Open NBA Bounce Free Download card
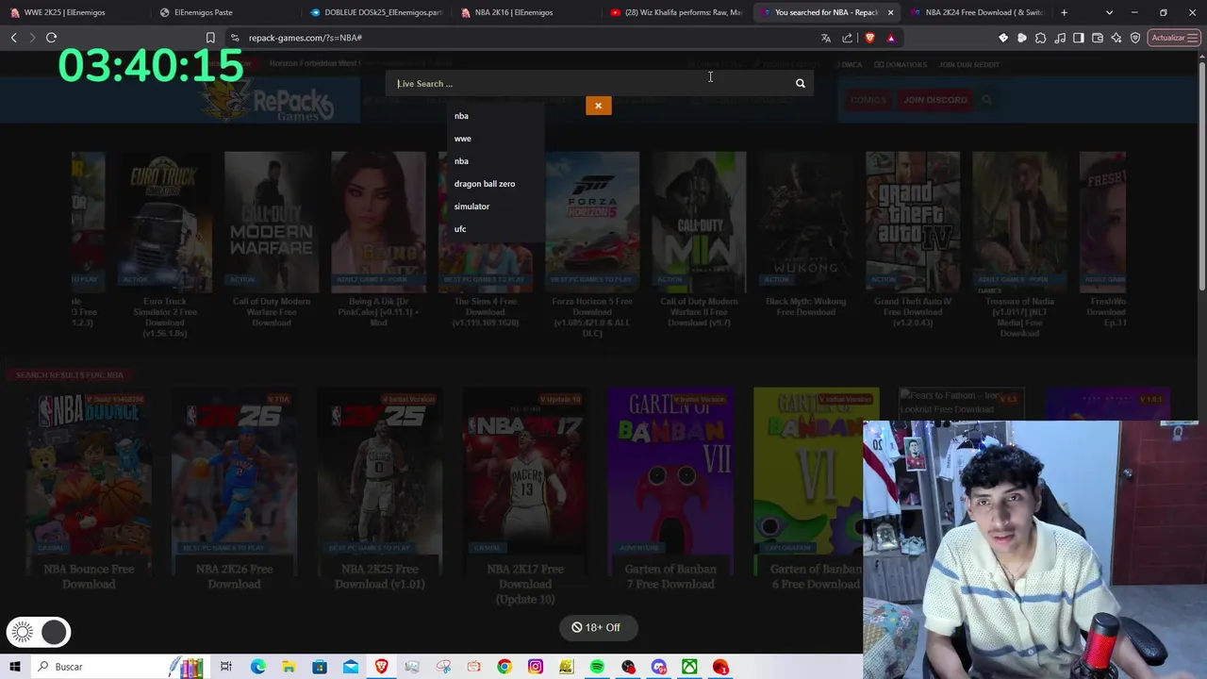This screenshot has width=1207, height=679. tap(89, 491)
